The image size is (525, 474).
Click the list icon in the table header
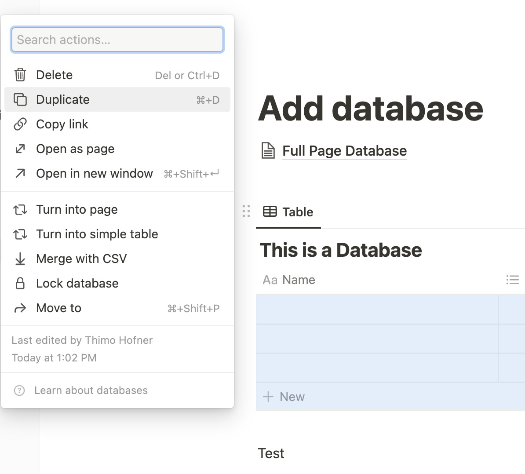(512, 280)
